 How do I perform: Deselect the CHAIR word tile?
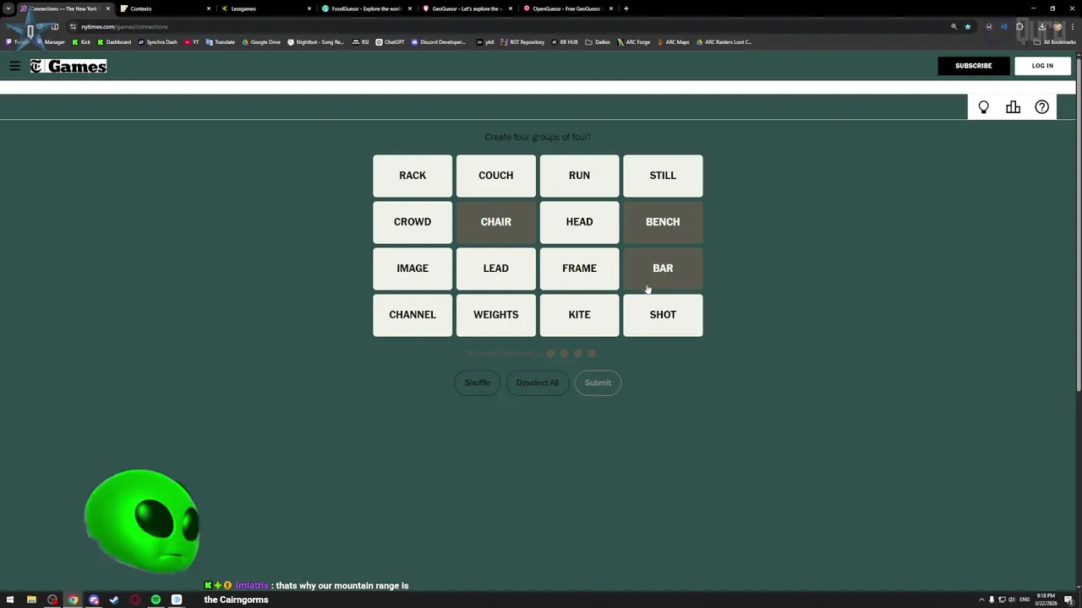coord(496,222)
